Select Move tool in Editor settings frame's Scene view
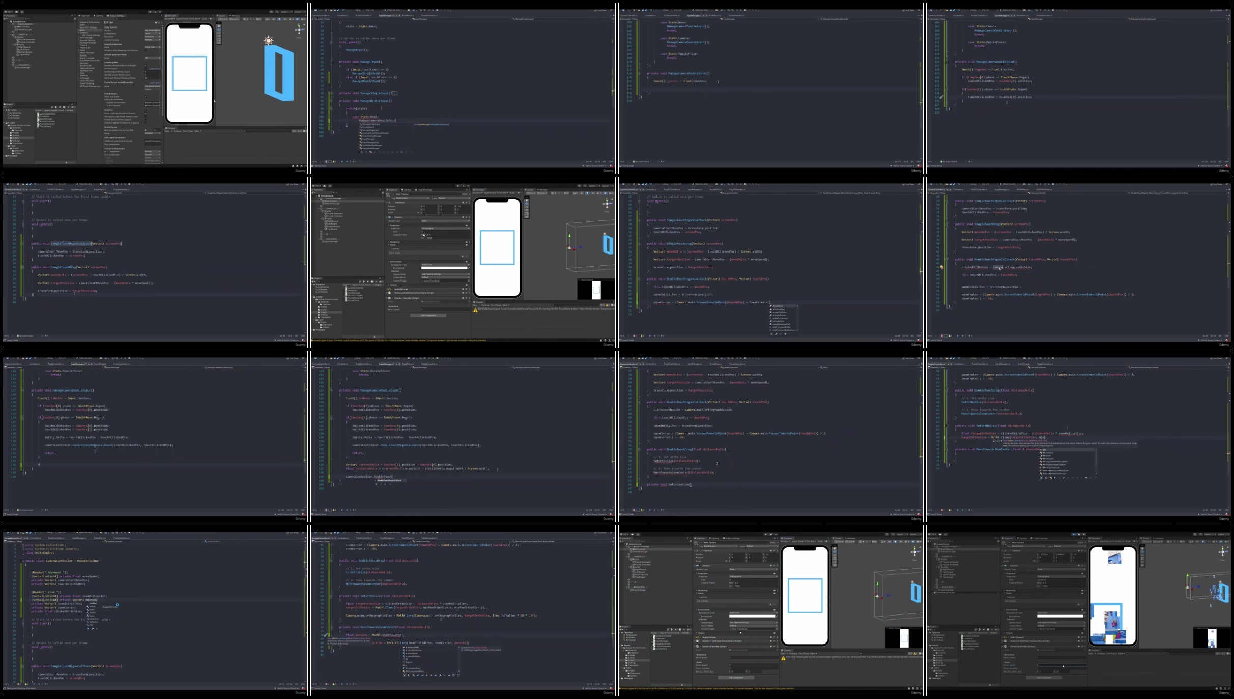Viewport: 1234px width, 699px height. tap(219, 30)
